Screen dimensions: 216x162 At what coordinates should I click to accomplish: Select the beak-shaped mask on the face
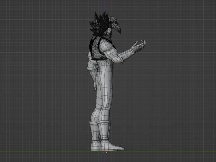[115, 25]
